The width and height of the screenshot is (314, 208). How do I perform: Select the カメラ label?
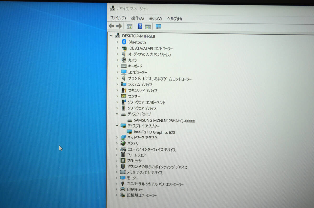132,60
